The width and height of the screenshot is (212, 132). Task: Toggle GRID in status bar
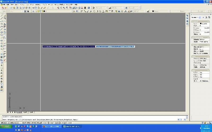pyautogui.click(x=29, y=123)
